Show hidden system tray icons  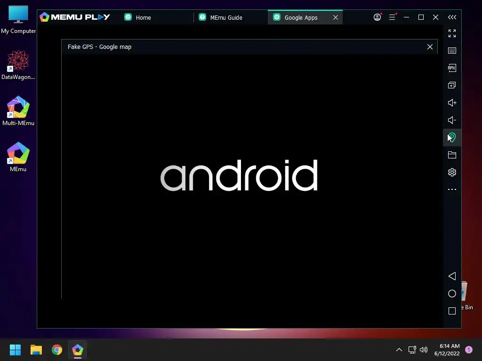pyautogui.click(x=399, y=350)
